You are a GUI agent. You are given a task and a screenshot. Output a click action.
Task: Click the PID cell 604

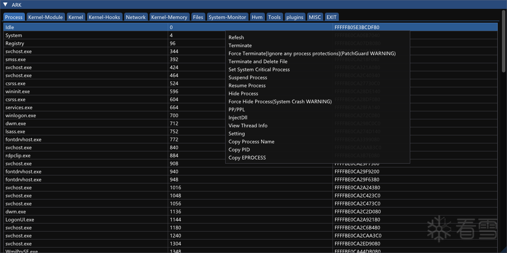click(x=174, y=100)
